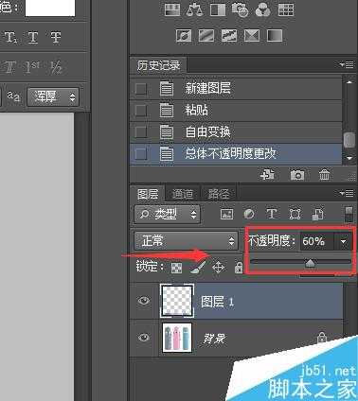358x401 pixels.
Task: Select the 粘贴 history state
Action: [x=236, y=111]
